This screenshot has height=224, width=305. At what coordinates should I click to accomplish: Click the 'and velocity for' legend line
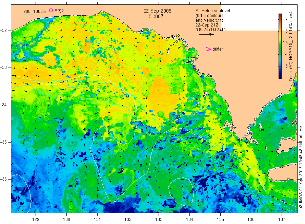click(x=210, y=20)
